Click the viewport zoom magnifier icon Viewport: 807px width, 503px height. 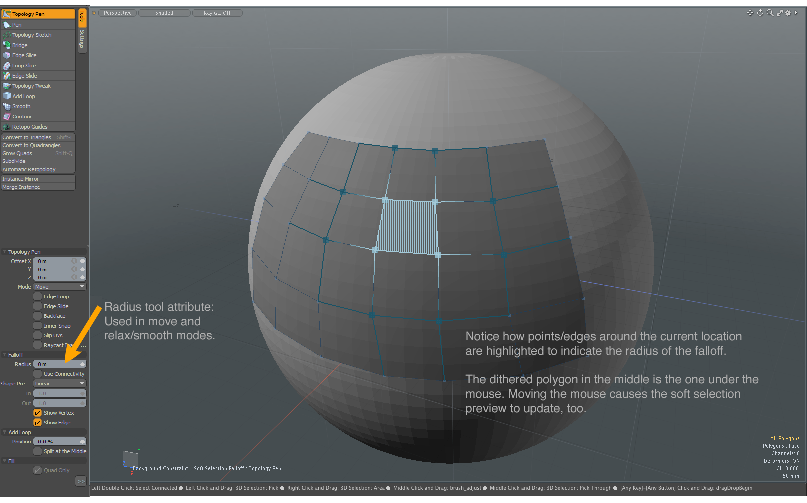click(770, 13)
